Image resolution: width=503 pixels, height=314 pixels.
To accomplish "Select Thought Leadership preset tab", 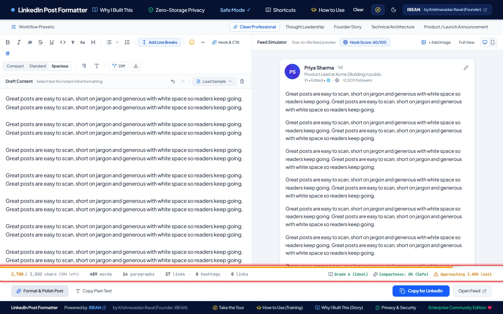I will pyautogui.click(x=305, y=27).
